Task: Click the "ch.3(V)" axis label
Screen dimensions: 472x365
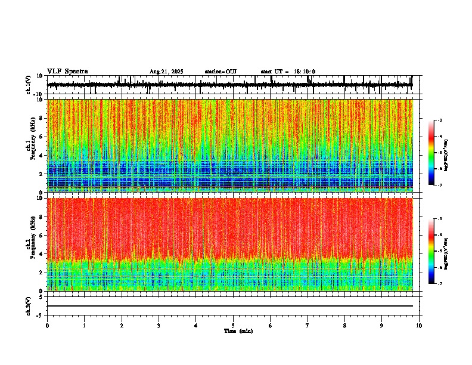Action: (29, 307)
